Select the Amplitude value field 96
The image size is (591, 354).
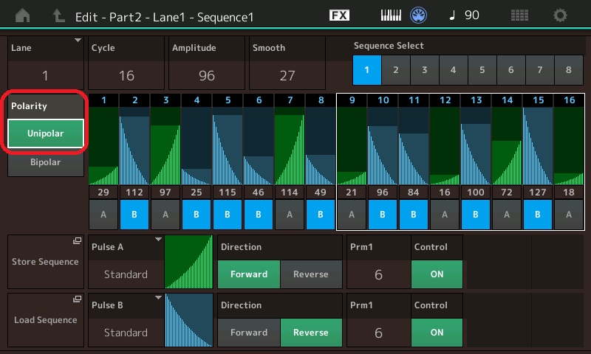click(x=207, y=75)
